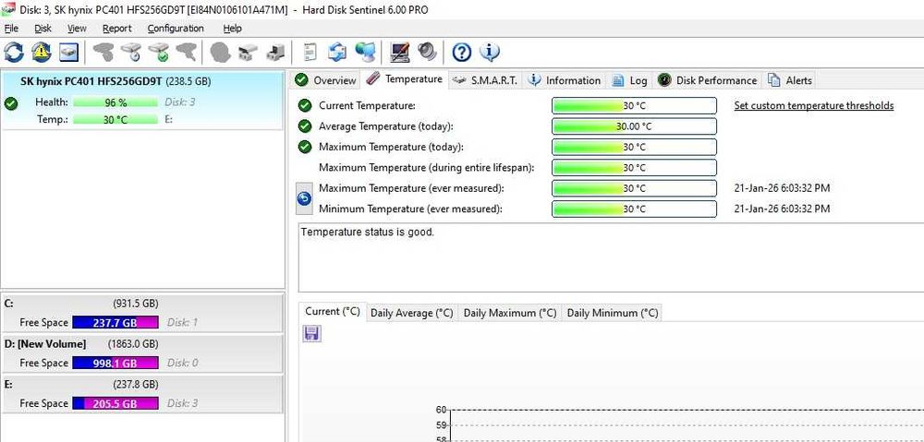Switch to the Disk Performance tab
This screenshot has width=924, height=442.
tap(707, 80)
